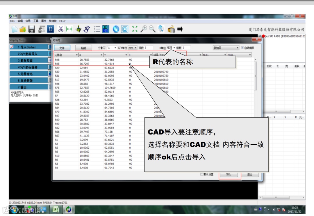
Task: Click the search document magnifier icon
Action: pyautogui.click(x=161, y=29)
